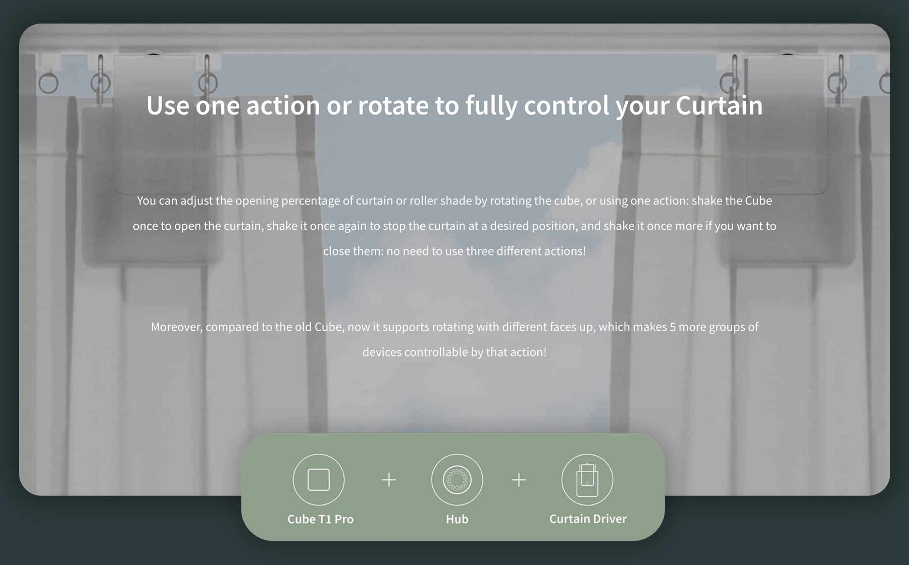Click the "Moreover, compared to the old Cube" paragraph
Viewport: 909px width, 565px height.
coord(454,339)
